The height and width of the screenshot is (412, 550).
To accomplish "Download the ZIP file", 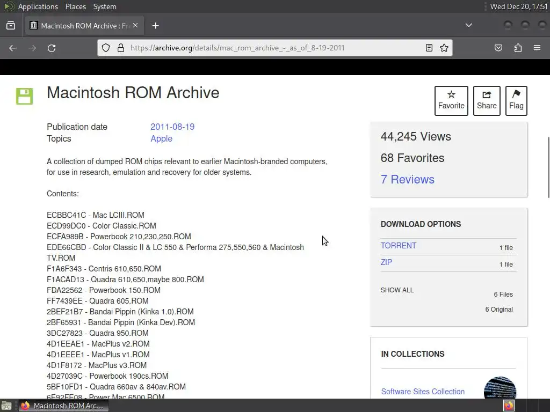I will click(386, 262).
